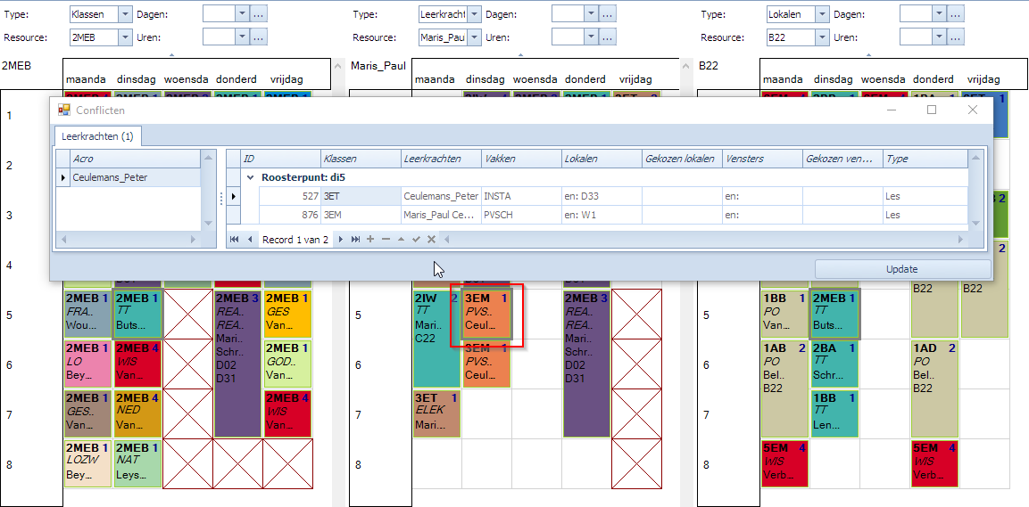Sort by the Vakken column header

(x=521, y=159)
